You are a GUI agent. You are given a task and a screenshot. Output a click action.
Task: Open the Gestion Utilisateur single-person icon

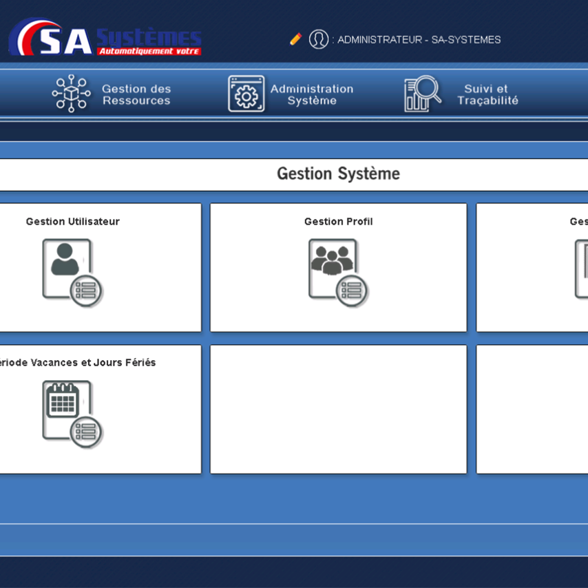point(72,273)
